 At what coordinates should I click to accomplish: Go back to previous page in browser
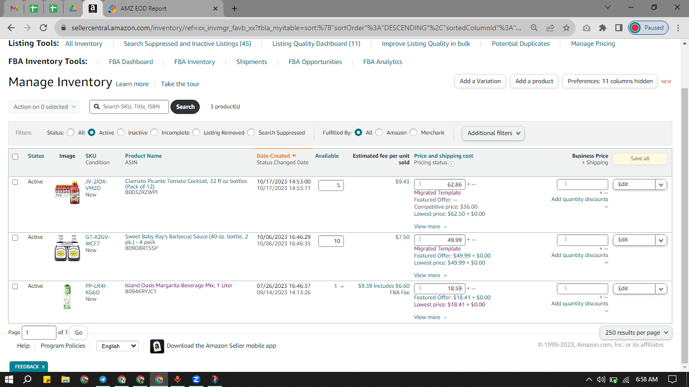(x=11, y=28)
